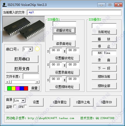Click the 文件长度 file length field
The width and height of the screenshot is (125, 126).
pyautogui.click(x=31, y=76)
